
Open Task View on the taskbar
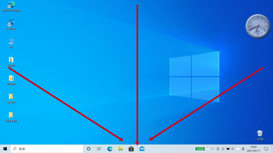click(99, 149)
